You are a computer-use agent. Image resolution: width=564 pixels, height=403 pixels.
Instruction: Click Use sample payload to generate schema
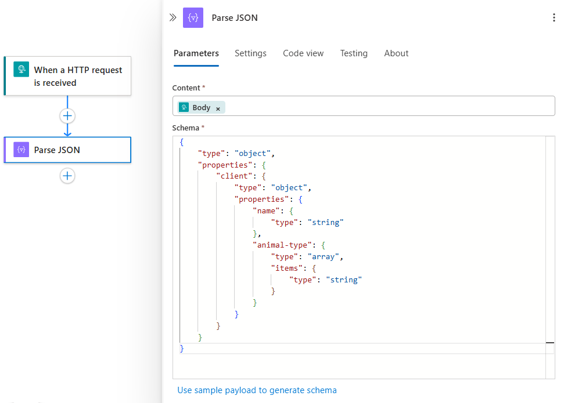pyautogui.click(x=257, y=390)
